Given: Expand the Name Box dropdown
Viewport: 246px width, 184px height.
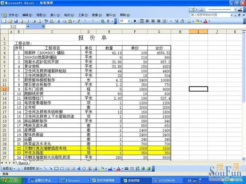Looking at the screenshot, I should point(28,27).
